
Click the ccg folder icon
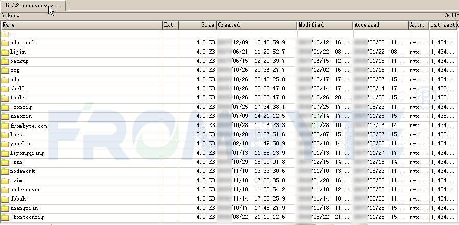point(5,71)
